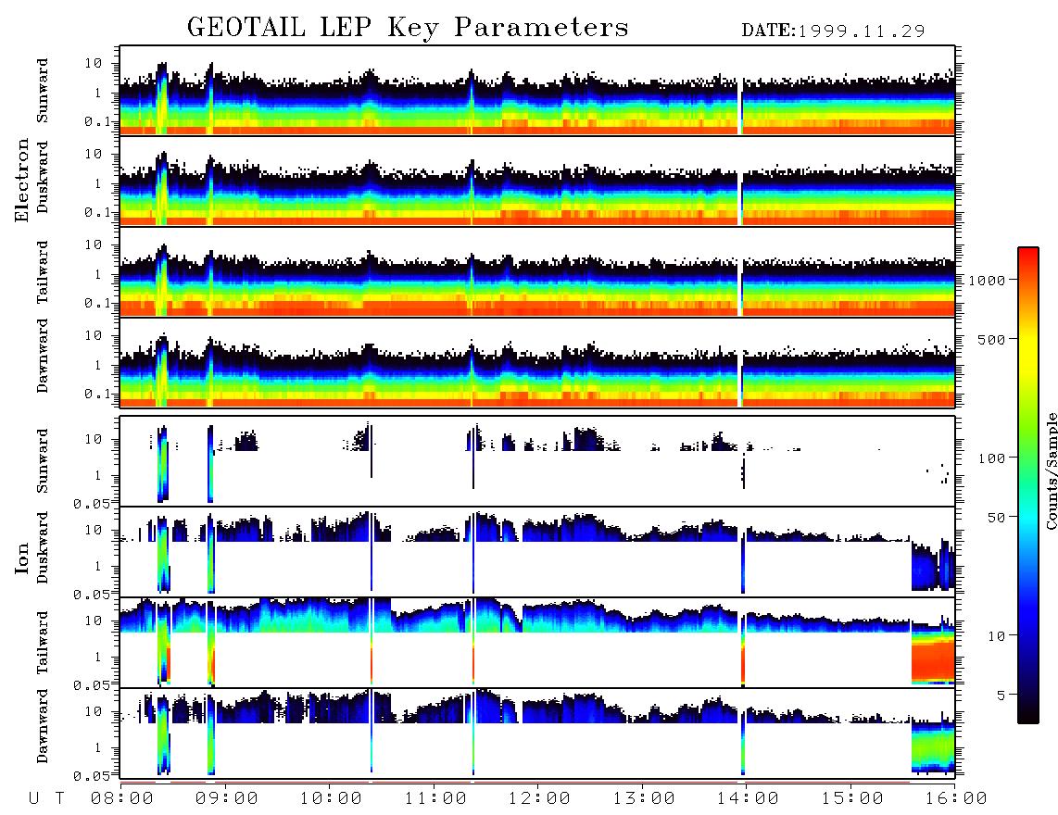Click the U T time axis label

click(47, 799)
